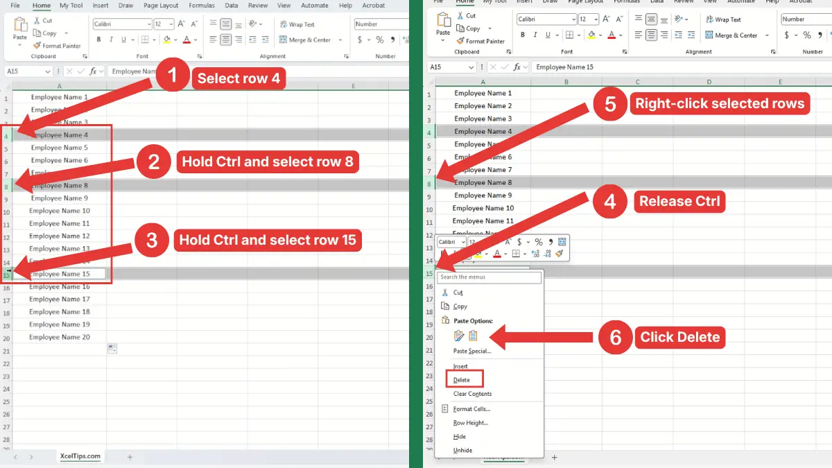832x468 pixels.
Task: Toggle Align Left in right window ribbon
Action: tap(638, 35)
